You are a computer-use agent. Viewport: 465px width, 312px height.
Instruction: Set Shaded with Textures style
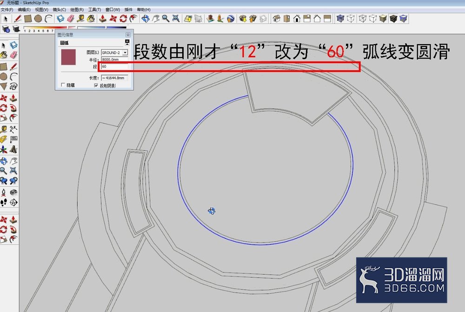[x=393, y=19]
